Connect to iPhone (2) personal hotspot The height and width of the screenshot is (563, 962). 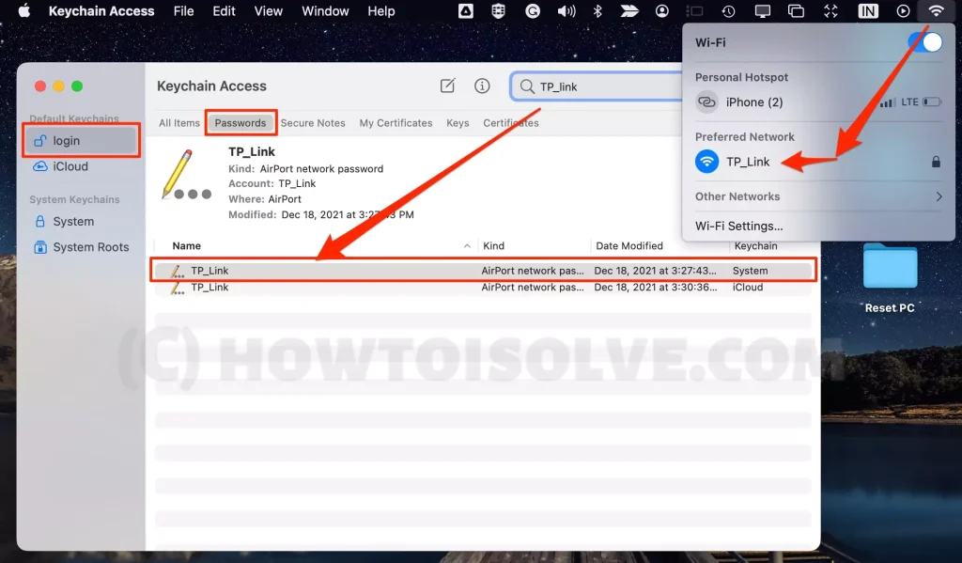point(818,102)
